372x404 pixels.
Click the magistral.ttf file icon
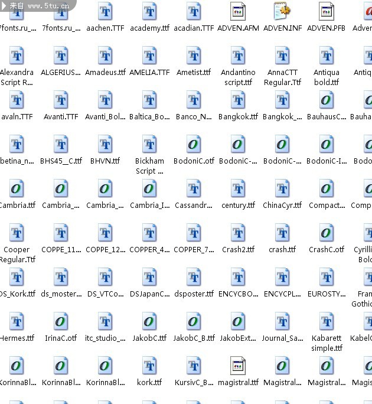click(238, 366)
